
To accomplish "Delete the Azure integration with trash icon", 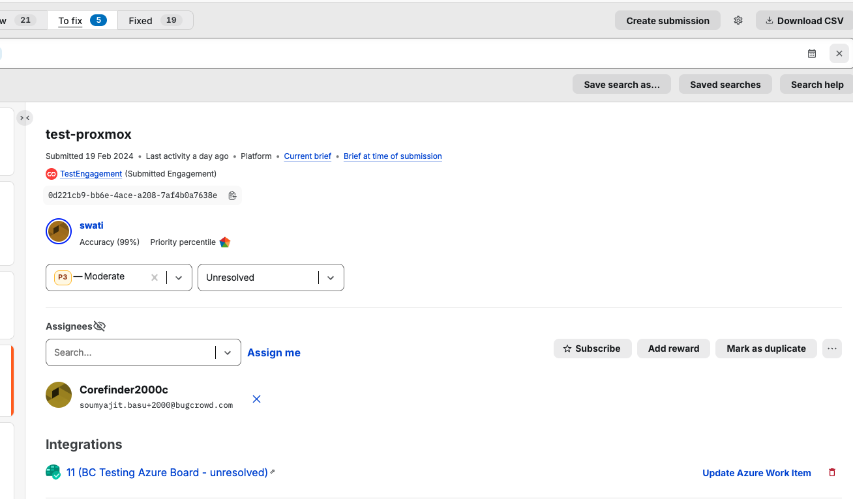I will coord(832,473).
